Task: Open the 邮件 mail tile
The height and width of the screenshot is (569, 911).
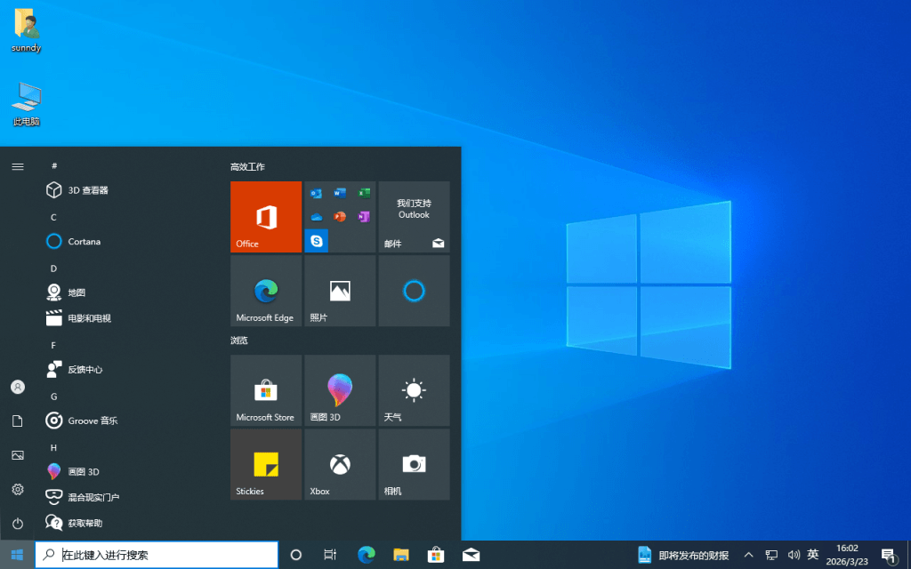Action: click(x=414, y=217)
